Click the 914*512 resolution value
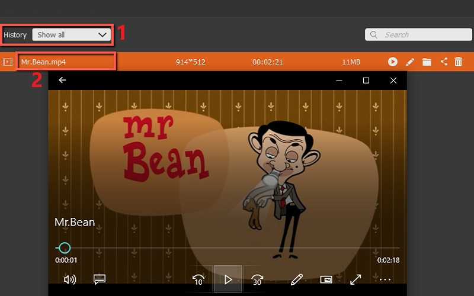The image size is (474, 296). (x=190, y=62)
